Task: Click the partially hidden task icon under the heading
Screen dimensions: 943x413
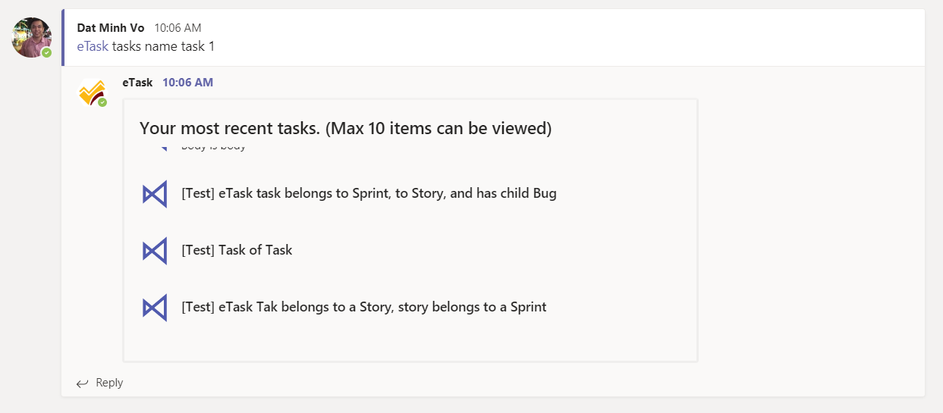Action: tap(162, 147)
